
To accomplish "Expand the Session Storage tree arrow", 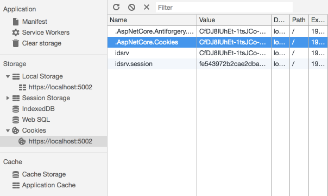I will coord(8,98).
